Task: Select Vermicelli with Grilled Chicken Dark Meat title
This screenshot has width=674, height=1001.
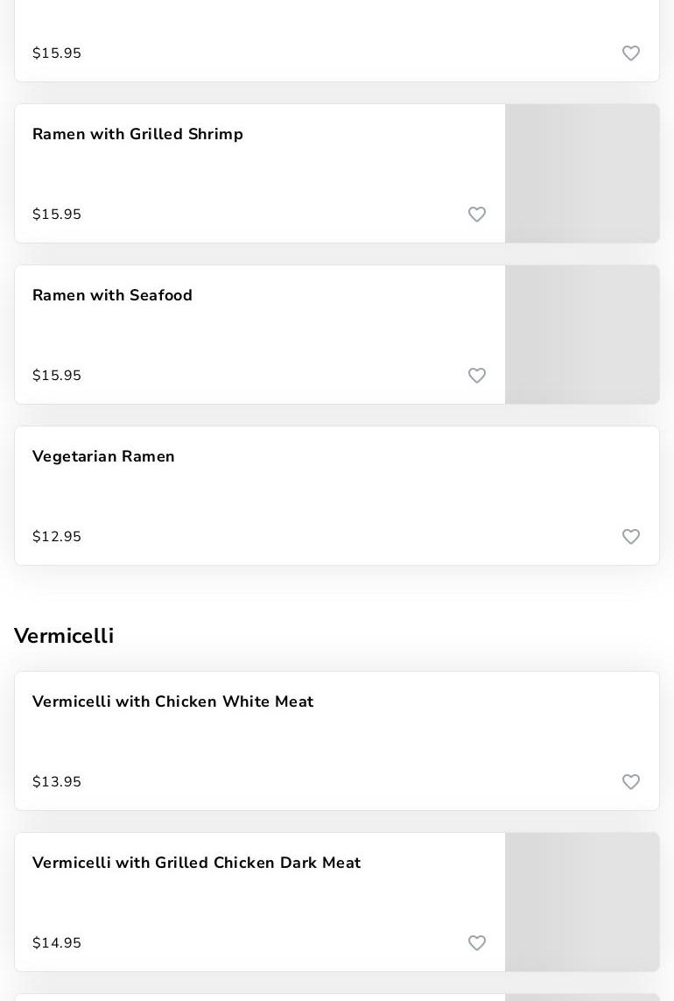Action: (x=196, y=863)
